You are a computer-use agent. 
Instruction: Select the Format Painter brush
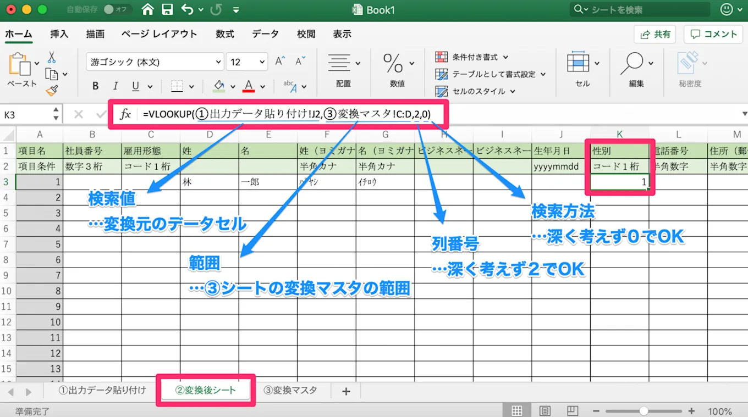pos(52,91)
